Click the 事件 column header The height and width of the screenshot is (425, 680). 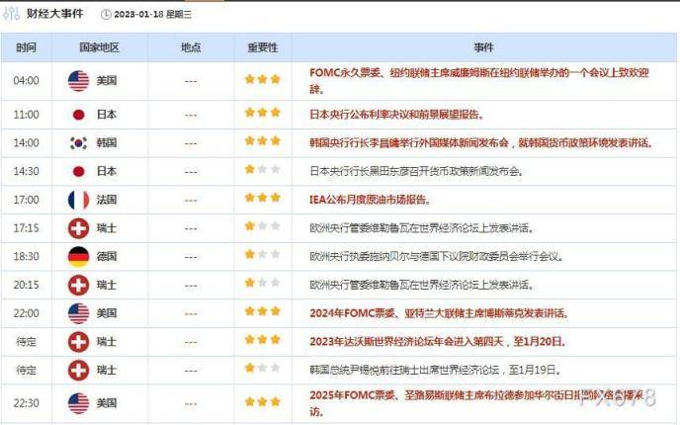pyautogui.click(x=483, y=47)
